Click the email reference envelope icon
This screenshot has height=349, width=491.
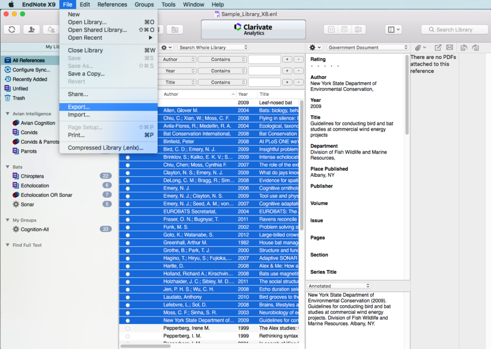[449, 47]
